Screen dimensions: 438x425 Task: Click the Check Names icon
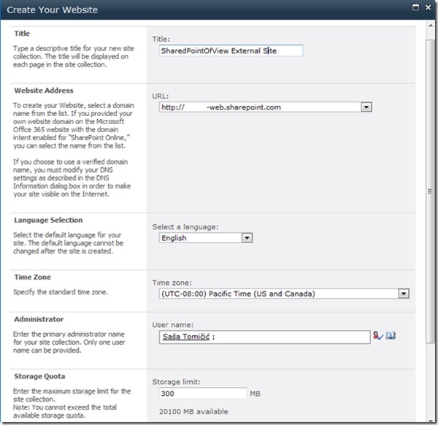[377, 337]
